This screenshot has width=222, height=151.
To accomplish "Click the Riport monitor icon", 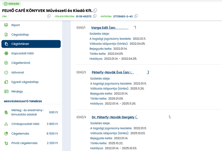I will click(x=6, y=25).
